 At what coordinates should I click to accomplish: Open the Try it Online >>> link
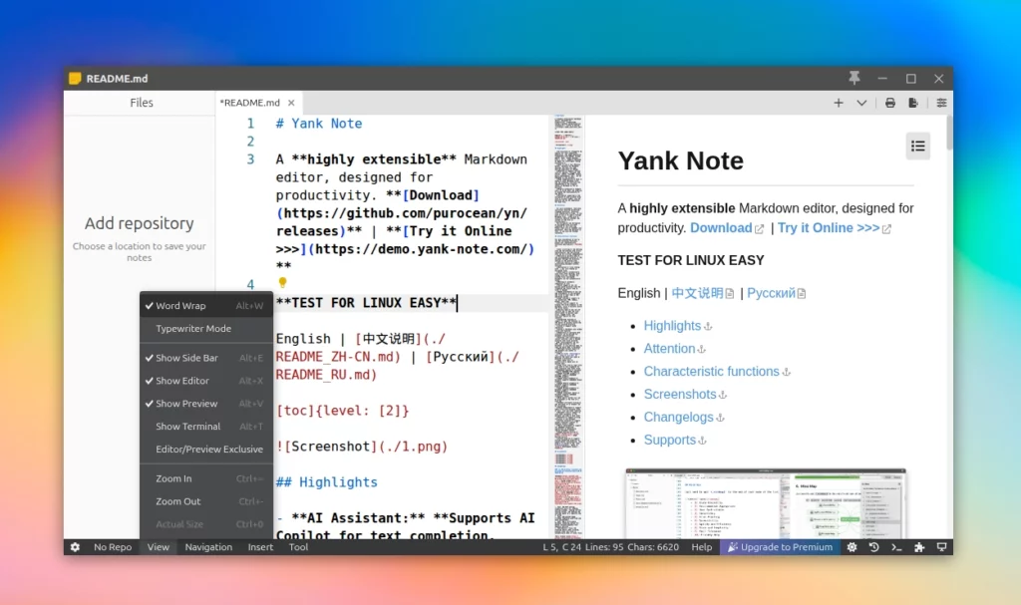(829, 228)
